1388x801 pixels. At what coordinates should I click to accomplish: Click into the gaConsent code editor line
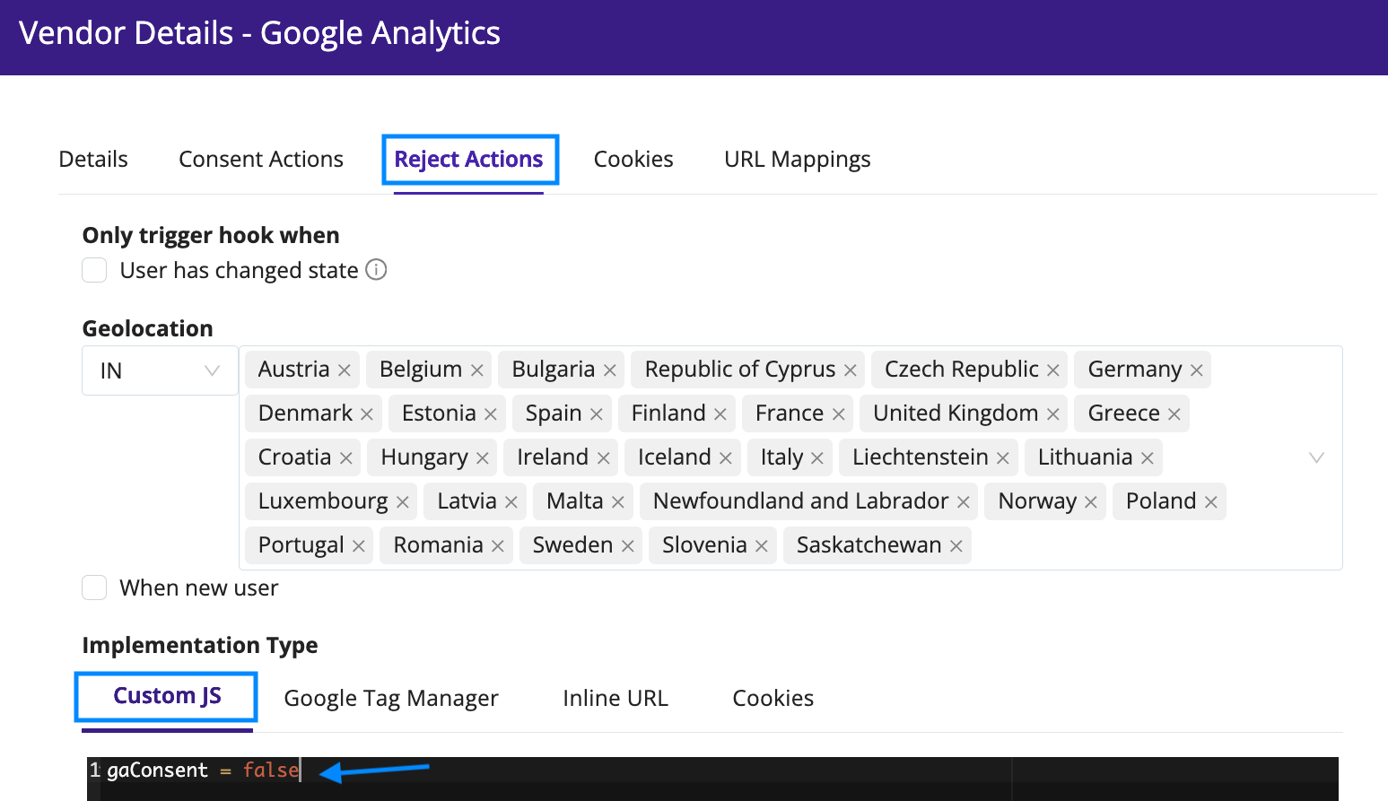coord(712,771)
